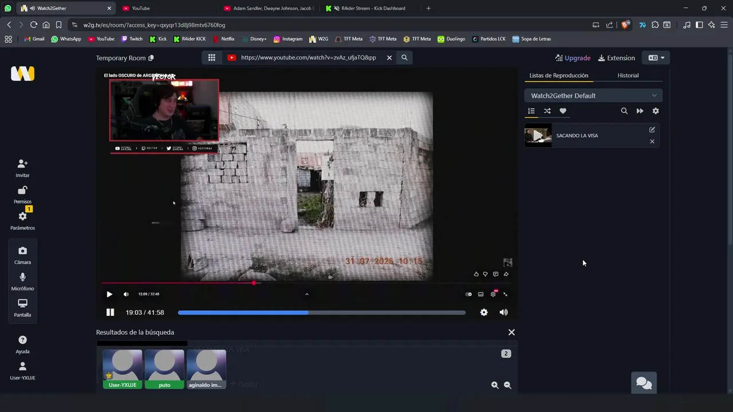The width and height of the screenshot is (733, 412).
Task: Click the YouTube URL input field
Action: 308,58
